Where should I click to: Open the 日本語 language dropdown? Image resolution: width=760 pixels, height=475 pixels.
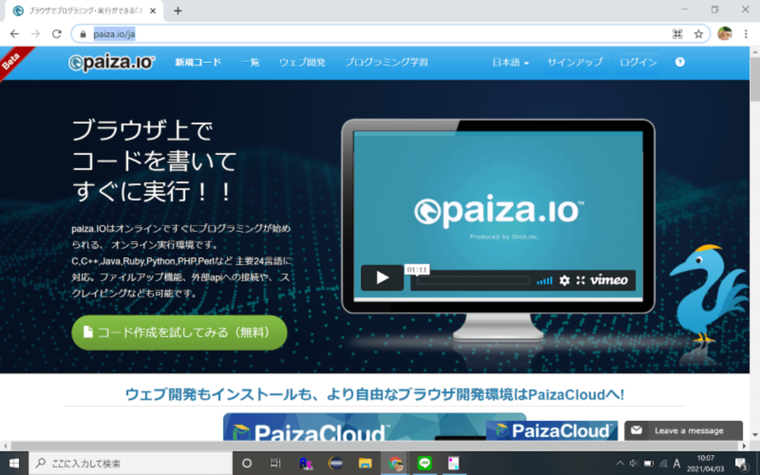click(x=510, y=62)
